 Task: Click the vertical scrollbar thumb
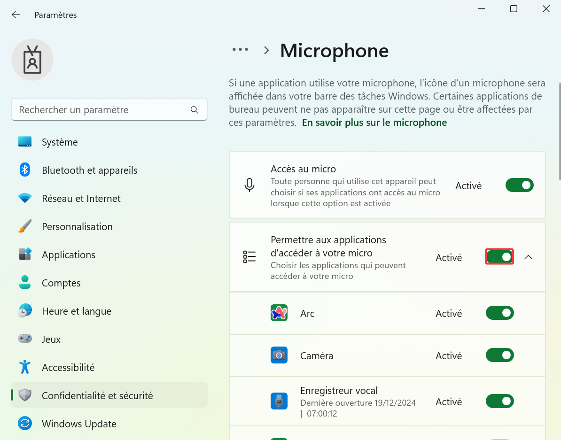(560, 131)
